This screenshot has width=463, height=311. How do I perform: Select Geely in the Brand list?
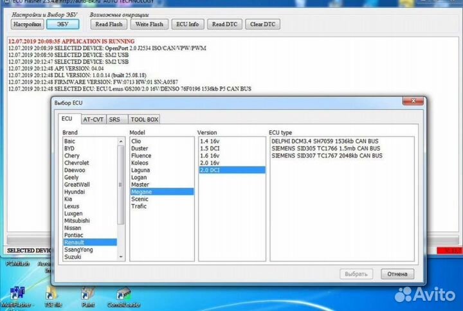coord(90,177)
